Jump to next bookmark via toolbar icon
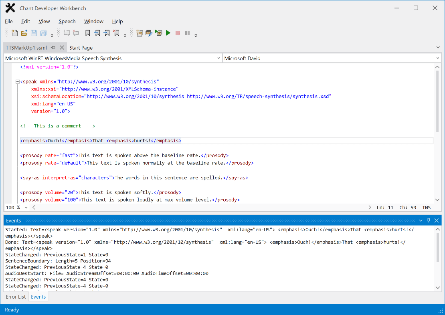445x315 pixels. (107, 33)
